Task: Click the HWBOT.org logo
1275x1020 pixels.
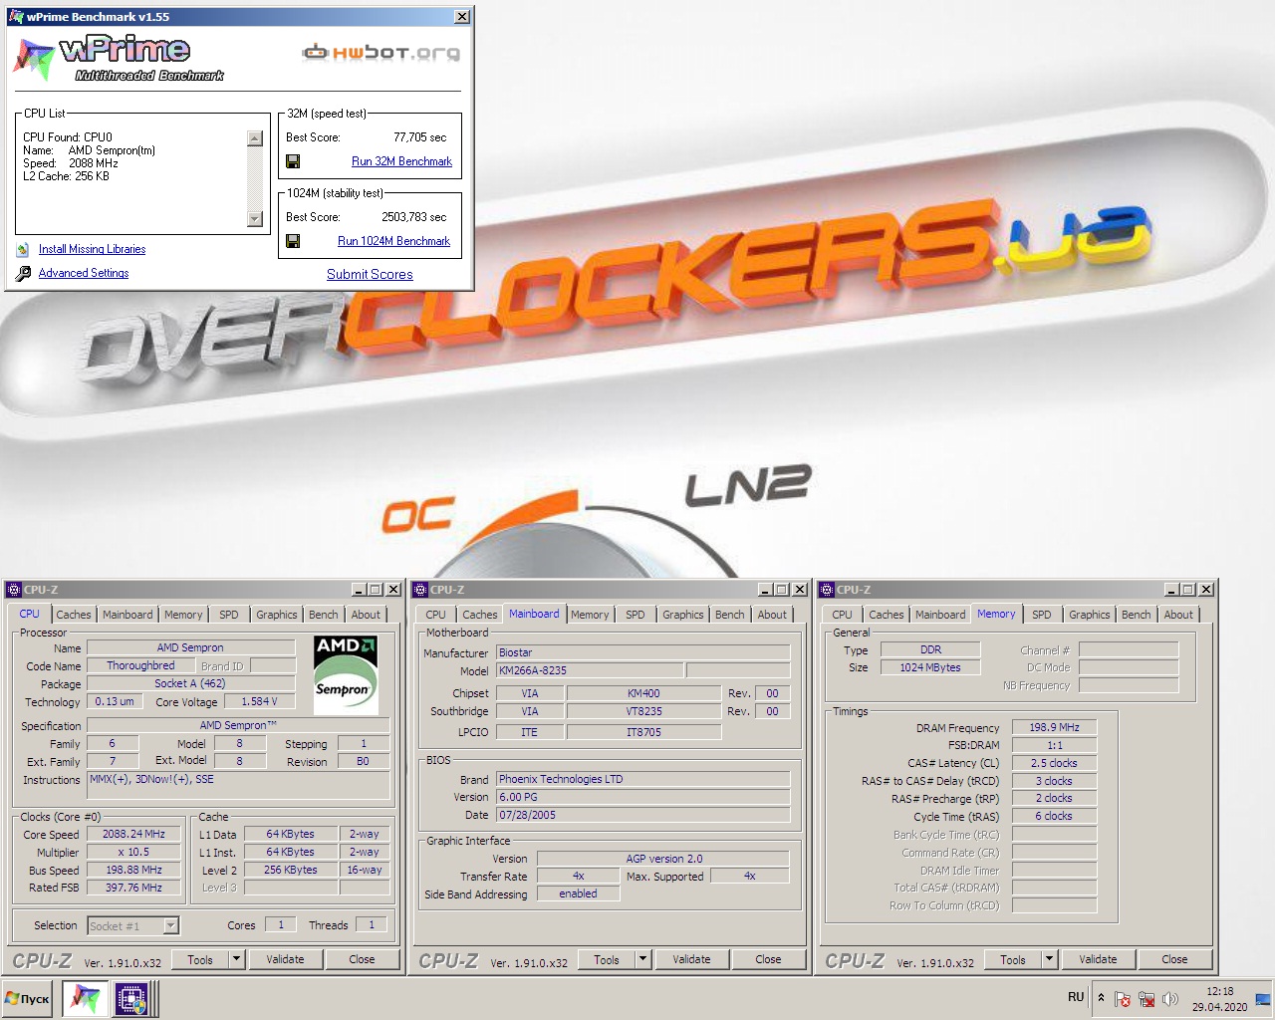Action: 382,52
